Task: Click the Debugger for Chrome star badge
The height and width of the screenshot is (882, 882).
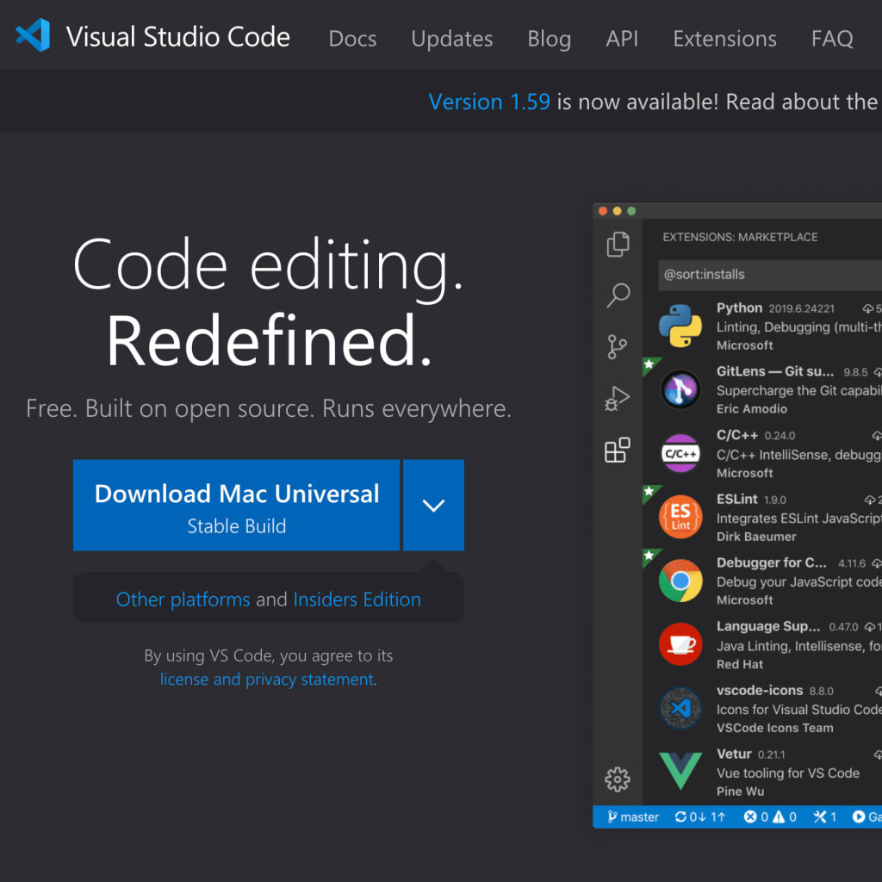Action: 649,556
